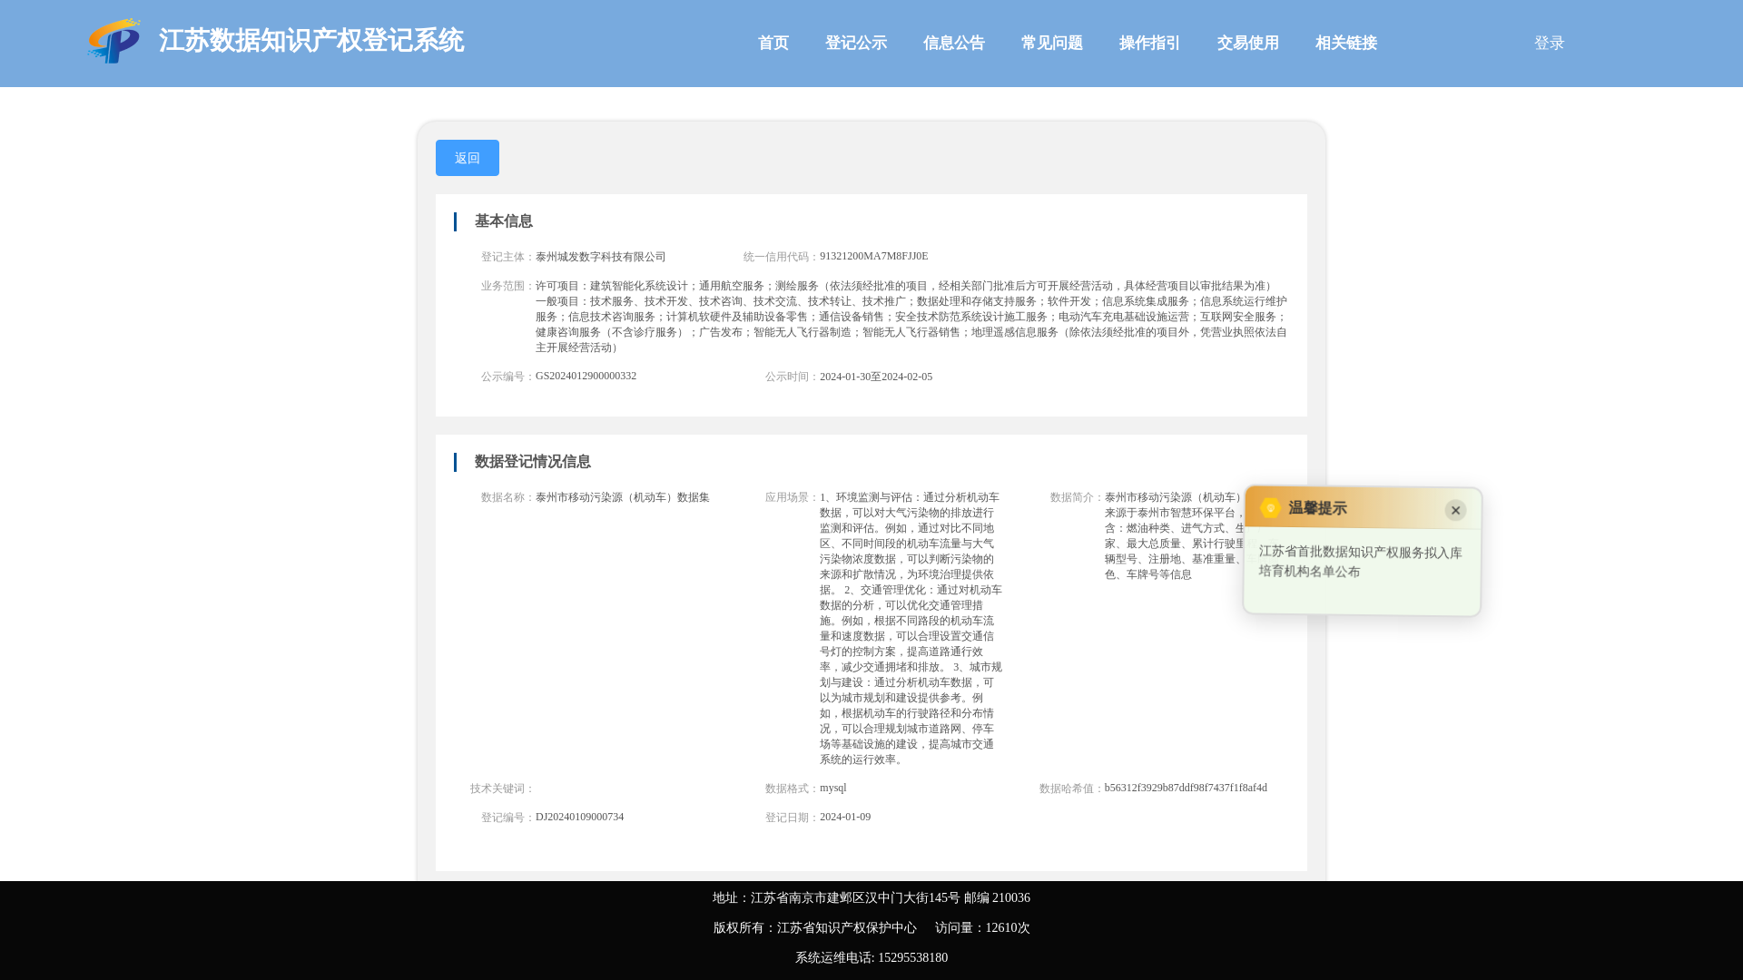The width and height of the screenshot is (1743, 980).
Task: Click the 数据简介 description text
Action: coord(1175,536)
